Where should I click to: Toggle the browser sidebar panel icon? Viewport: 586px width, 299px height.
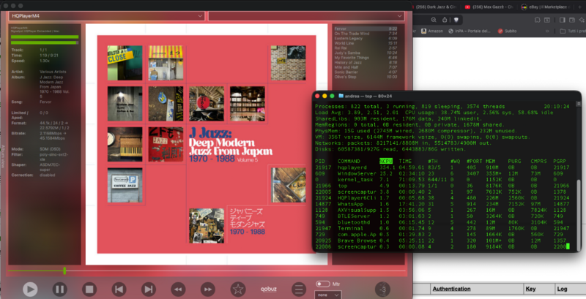click(562, 20)
